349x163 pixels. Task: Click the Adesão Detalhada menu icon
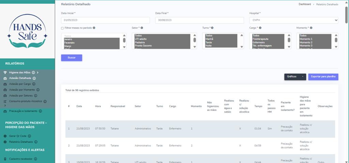(x=5, y=78)
